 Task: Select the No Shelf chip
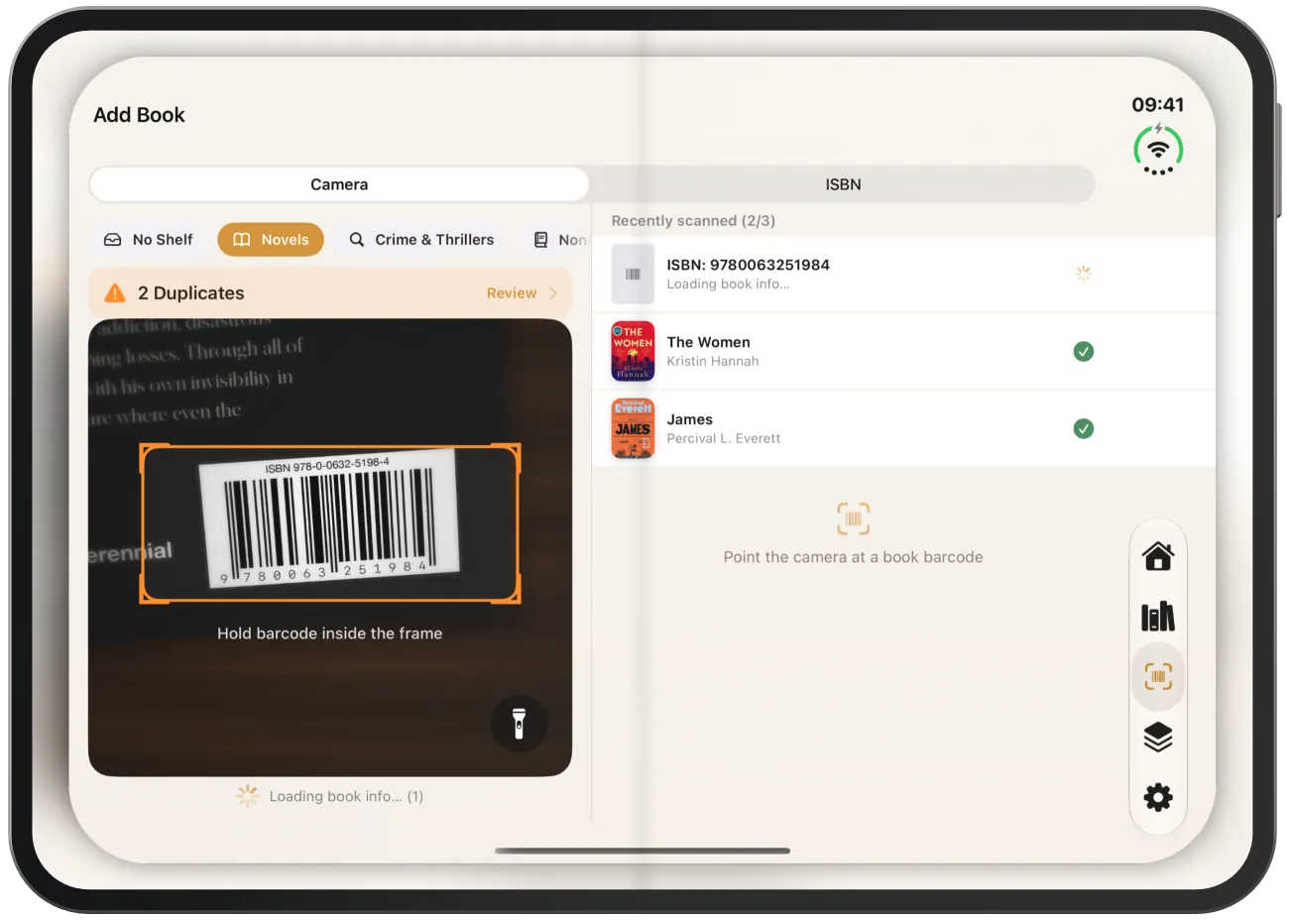point(149,240)
